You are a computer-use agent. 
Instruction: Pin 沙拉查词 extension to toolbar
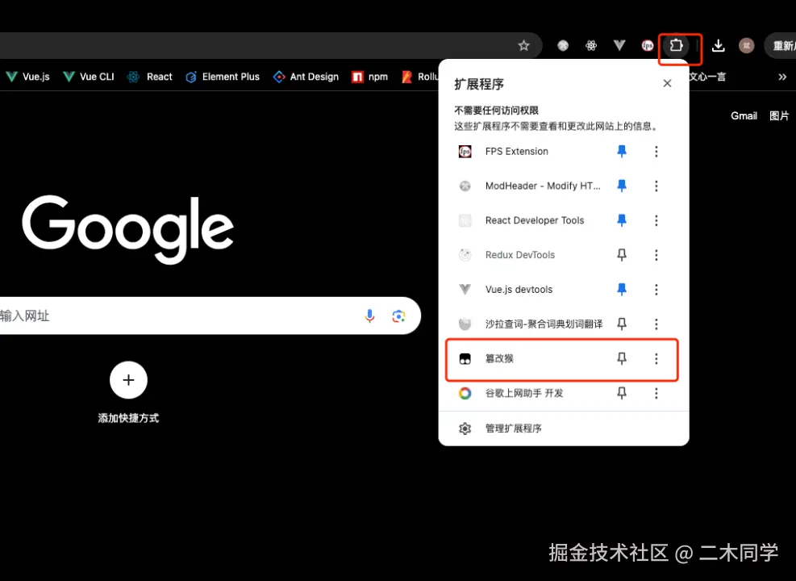click(621, 324)
